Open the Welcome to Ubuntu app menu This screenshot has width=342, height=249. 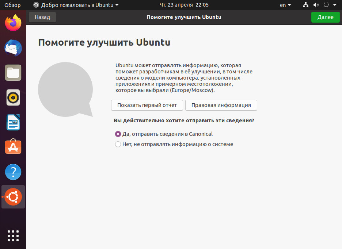click(76, 5)
